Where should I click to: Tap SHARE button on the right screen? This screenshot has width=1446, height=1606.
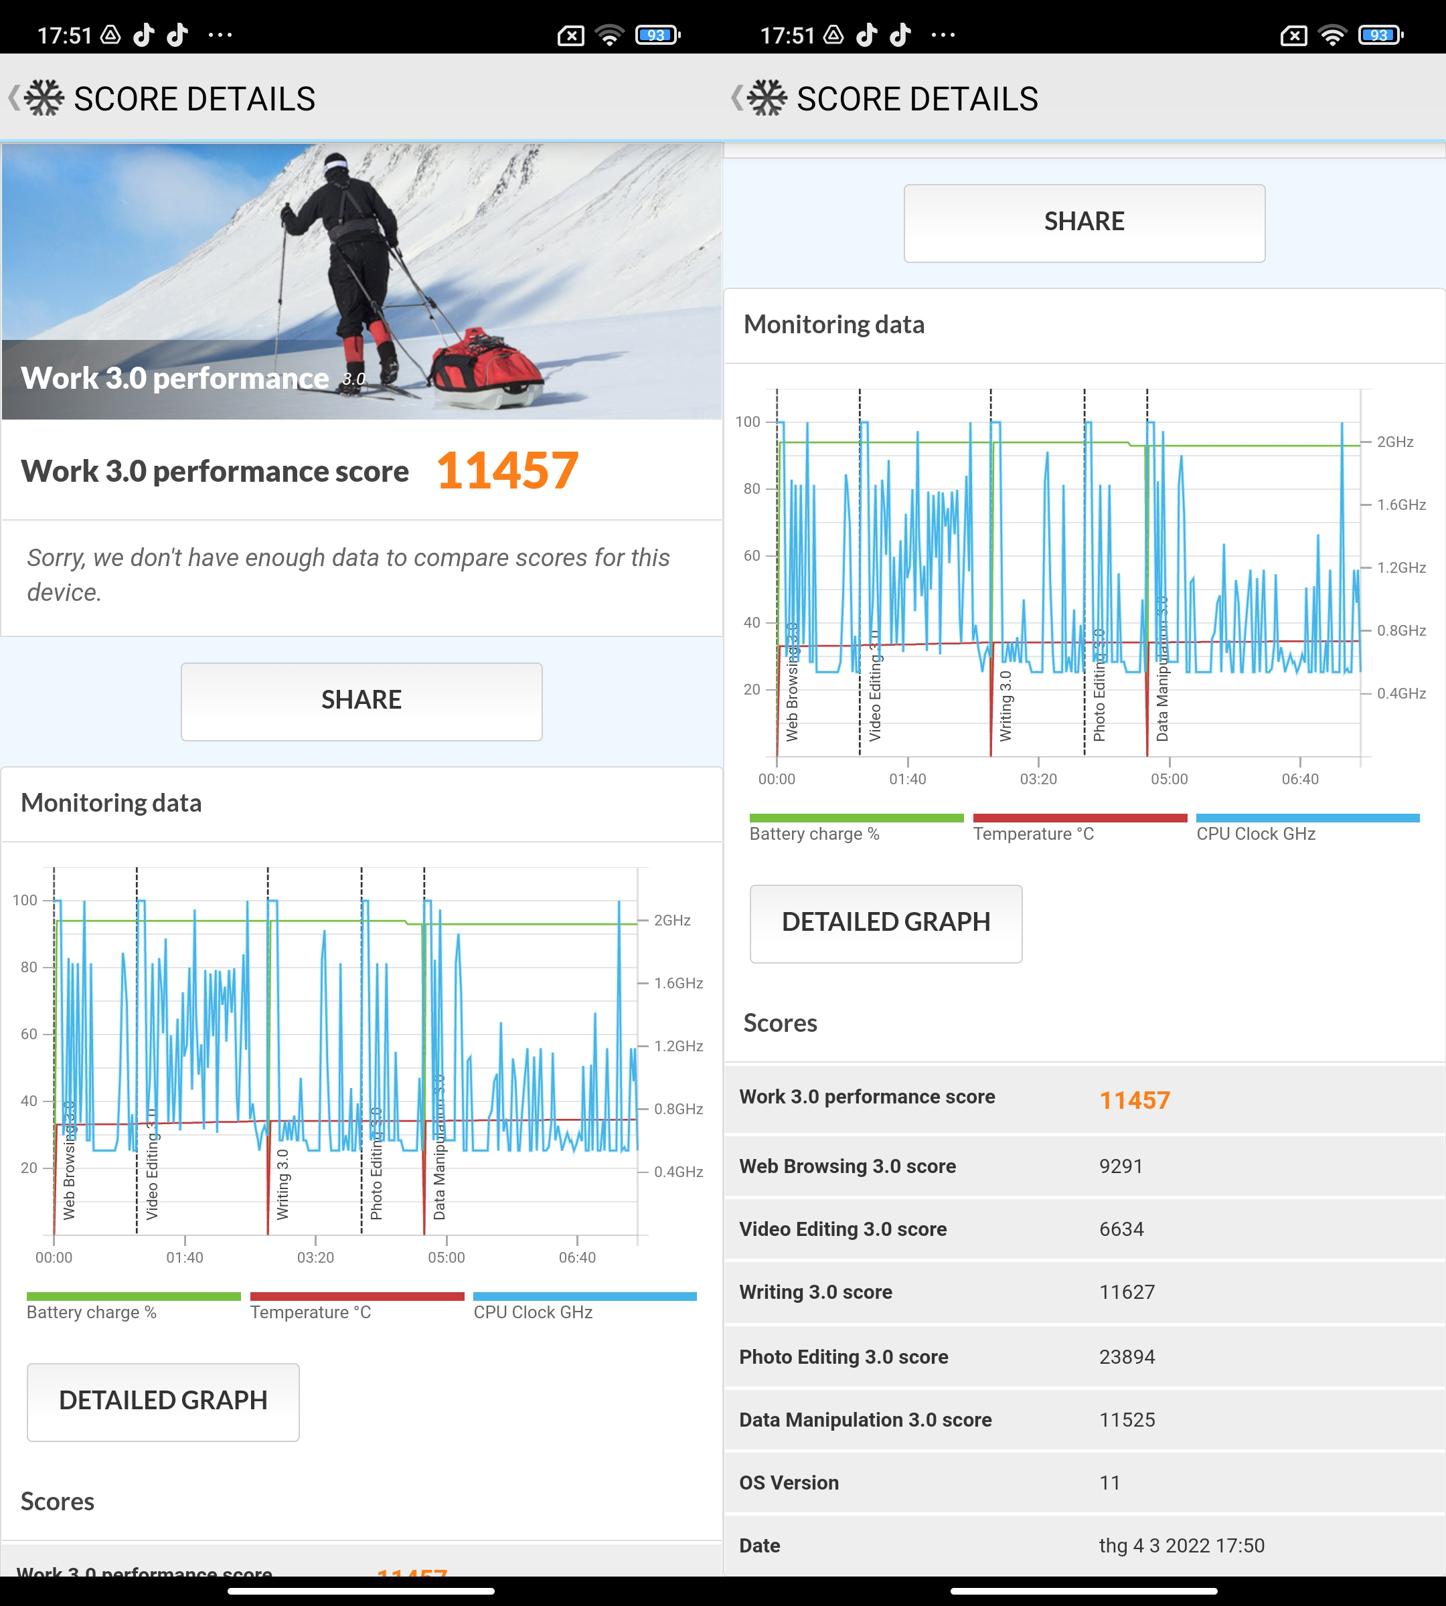point(1084,224)
